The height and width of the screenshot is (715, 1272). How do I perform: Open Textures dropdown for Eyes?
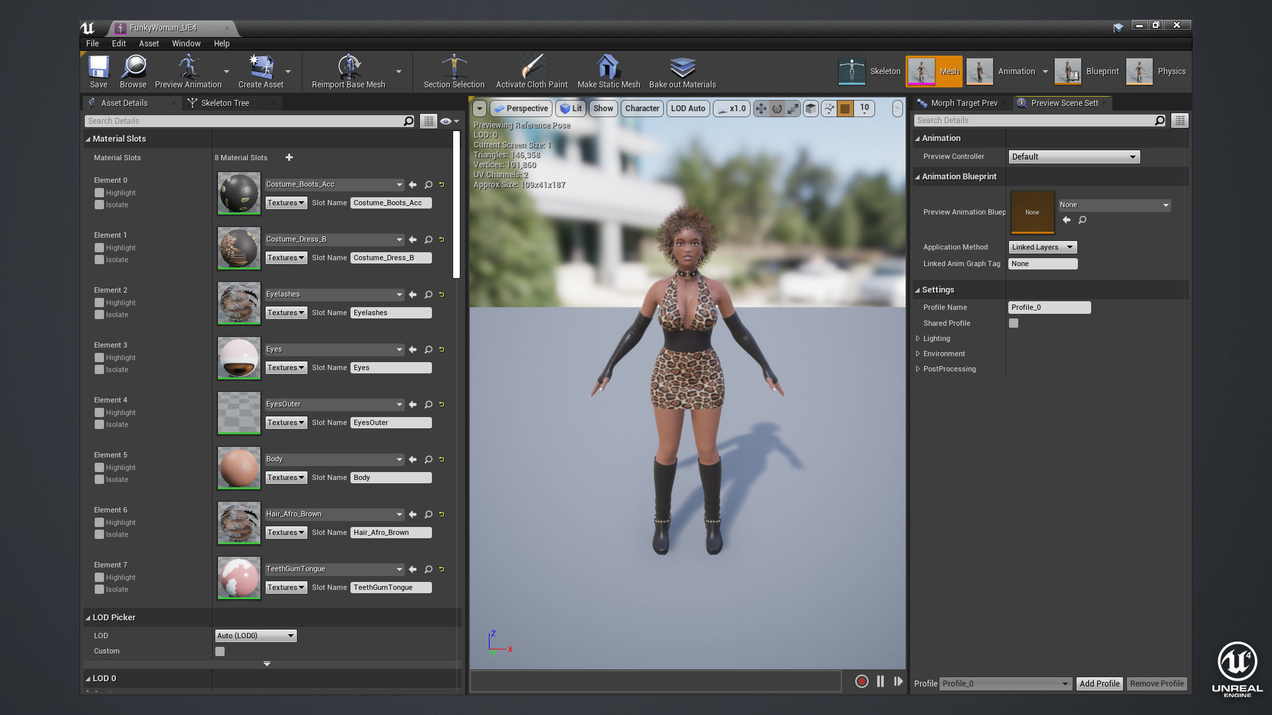click(x=286, y=367)
